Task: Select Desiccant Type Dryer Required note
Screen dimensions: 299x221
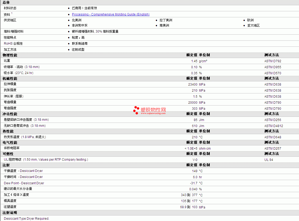Action: pyautogui.click(x=26, y=219)
